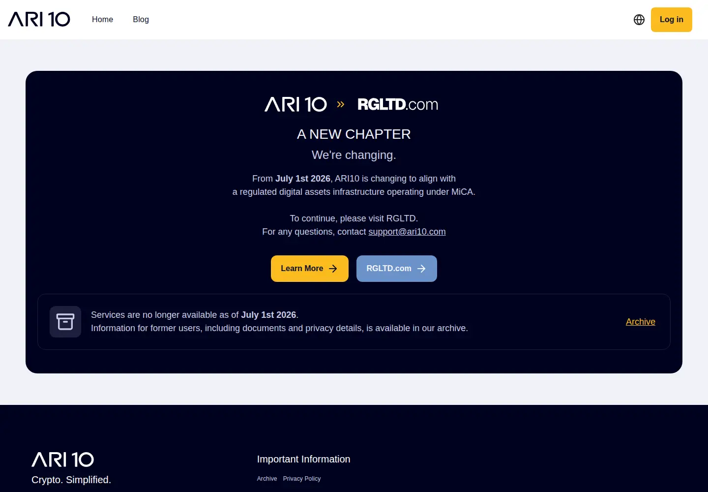Go to the Home menu item
The image size is (708, 492).
(x=102, y=19)
